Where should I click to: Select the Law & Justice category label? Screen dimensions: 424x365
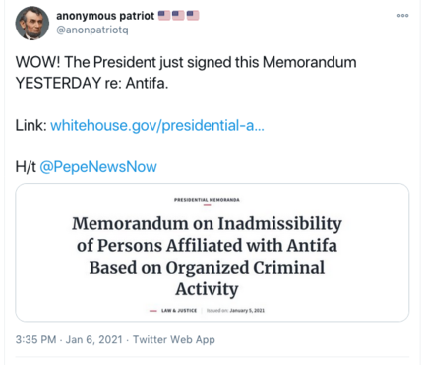pyautogui.click(x=179, y=310)
